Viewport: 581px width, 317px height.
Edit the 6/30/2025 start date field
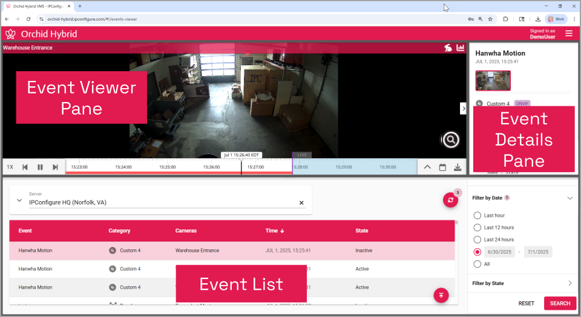pos(499,252)
